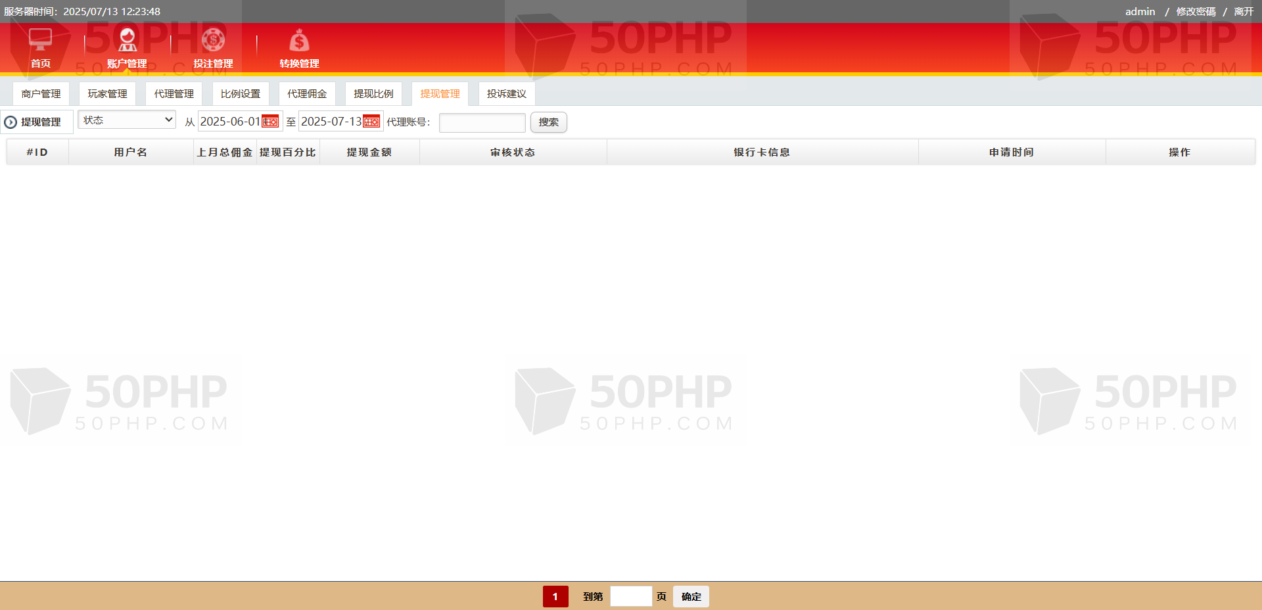This screenshot has width=1262, height=610.
Task: Select the 比例设置 tab
Action: [x=241, y=94]
